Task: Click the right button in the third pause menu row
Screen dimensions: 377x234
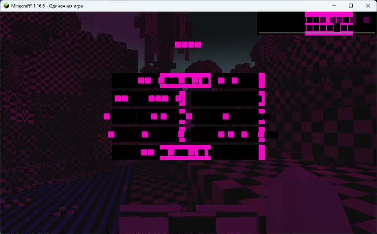Action: pos(228,116)
